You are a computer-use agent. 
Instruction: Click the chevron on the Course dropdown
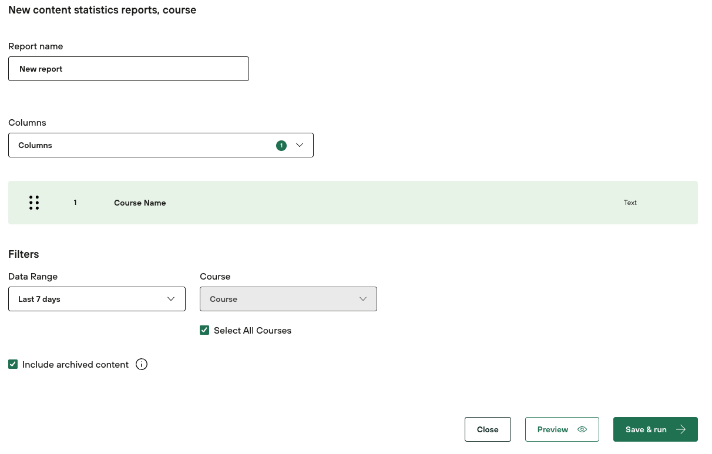[363, 299]
